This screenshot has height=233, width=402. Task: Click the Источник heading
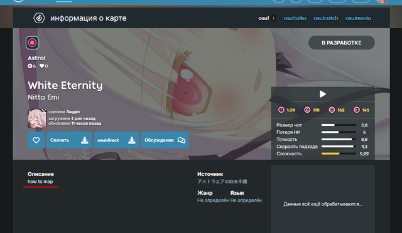(x=210, y=174)
